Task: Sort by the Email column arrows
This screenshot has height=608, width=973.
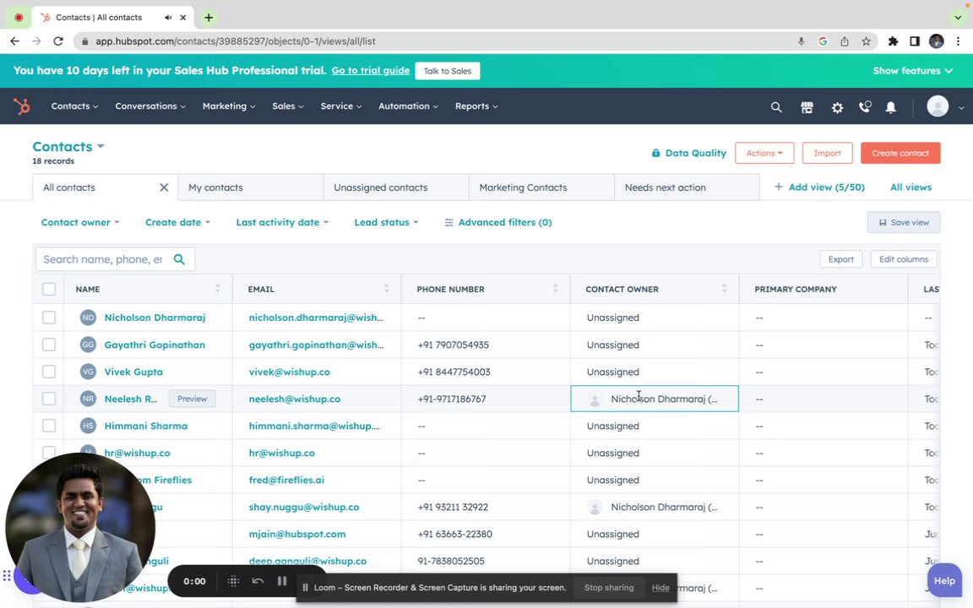Action: pos(386,289)
